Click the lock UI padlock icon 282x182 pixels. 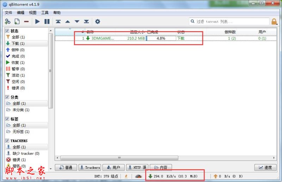point(274,22)
